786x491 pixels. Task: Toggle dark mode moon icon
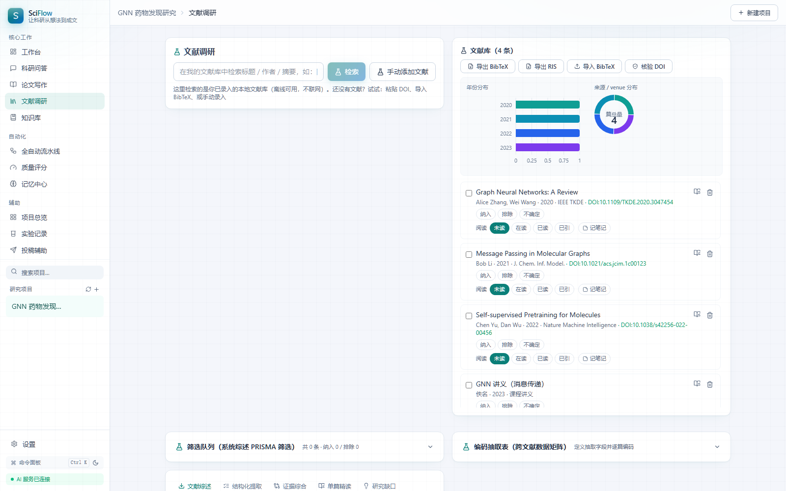[x=96, y=463]
